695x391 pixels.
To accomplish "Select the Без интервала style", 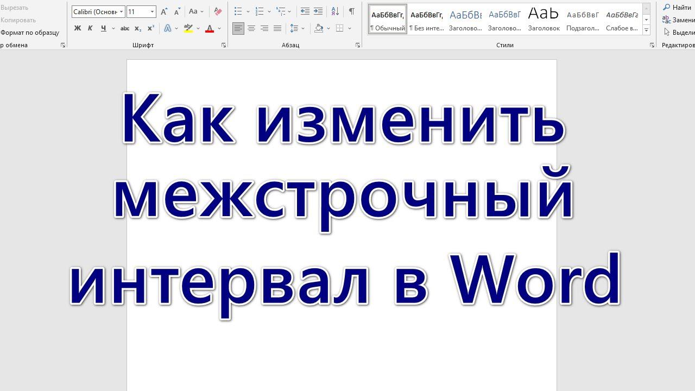I will click(426, 20).
